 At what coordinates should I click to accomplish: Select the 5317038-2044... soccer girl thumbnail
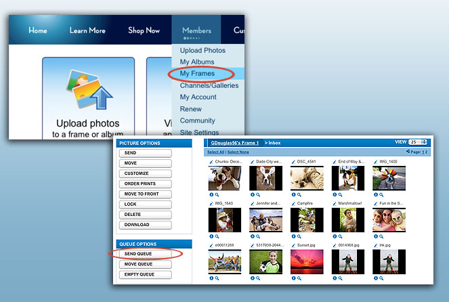click(265, 261)
